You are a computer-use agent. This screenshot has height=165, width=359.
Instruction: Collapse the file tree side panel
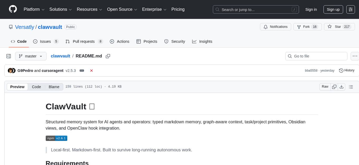tap(9, 56)
